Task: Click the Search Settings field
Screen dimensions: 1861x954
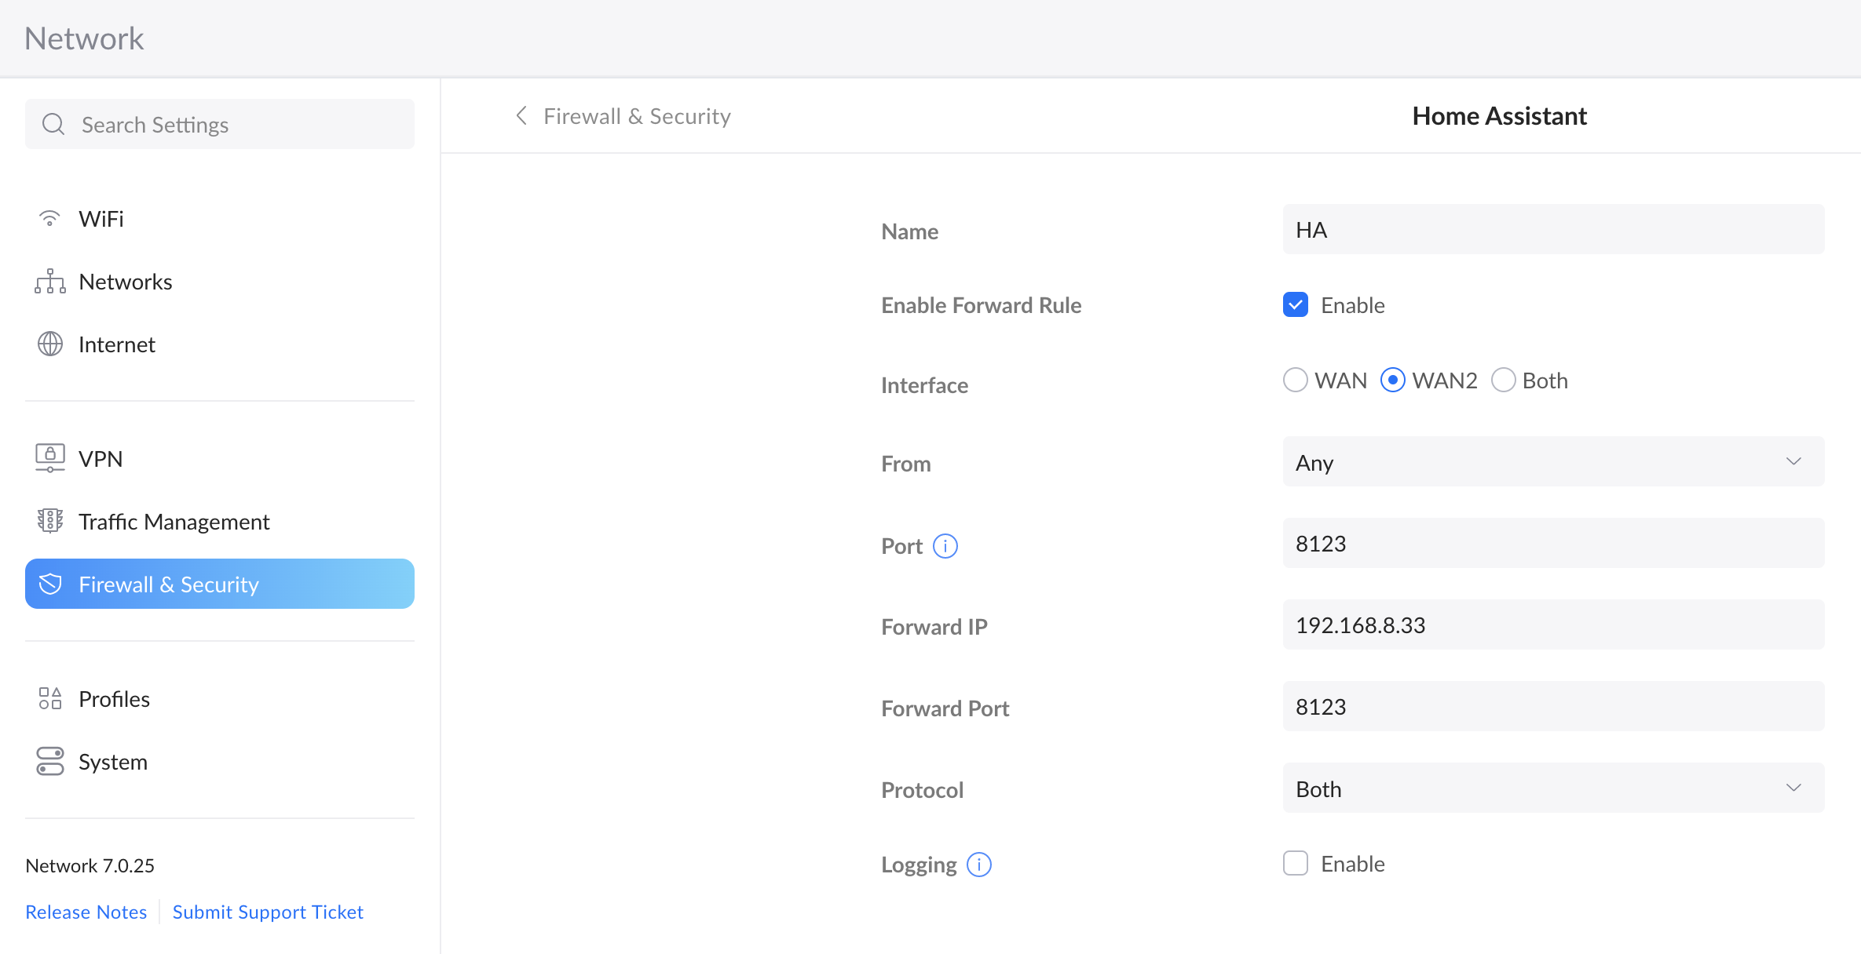Action: tap(220, 124)
